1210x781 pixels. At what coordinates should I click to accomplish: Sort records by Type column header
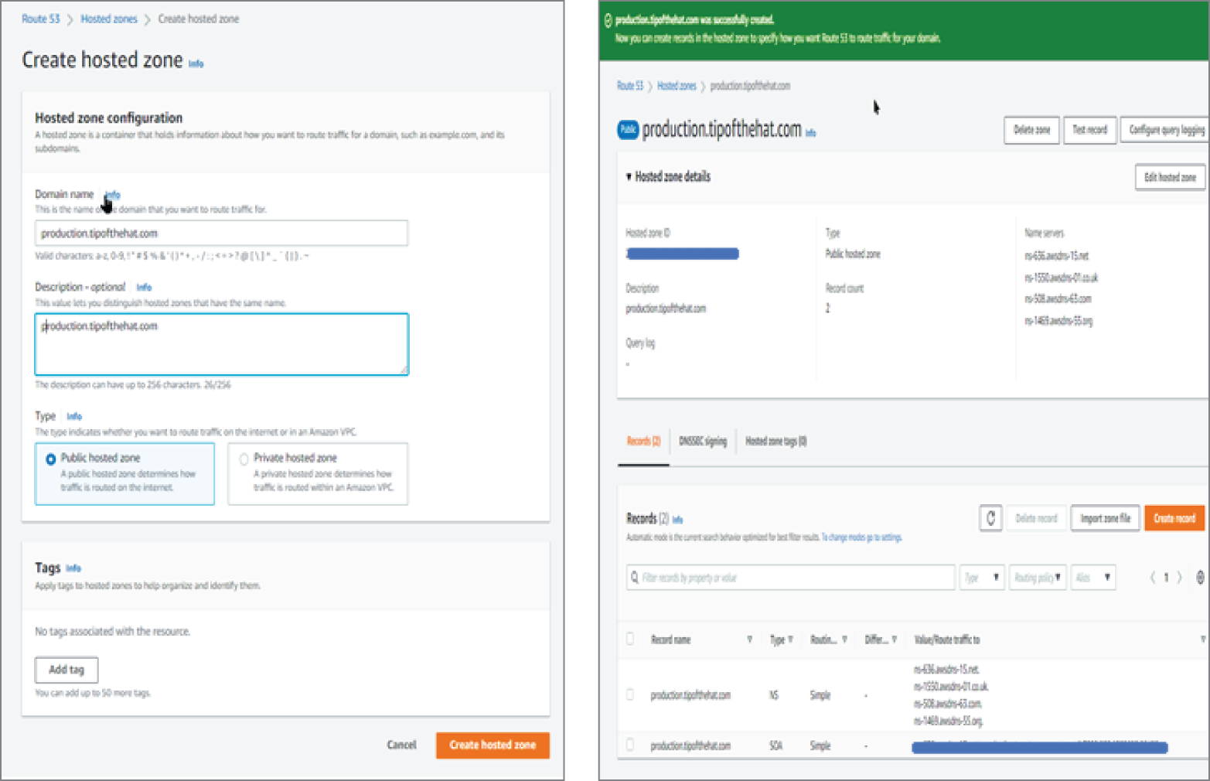pyautogui.click(x=781, y=639)
